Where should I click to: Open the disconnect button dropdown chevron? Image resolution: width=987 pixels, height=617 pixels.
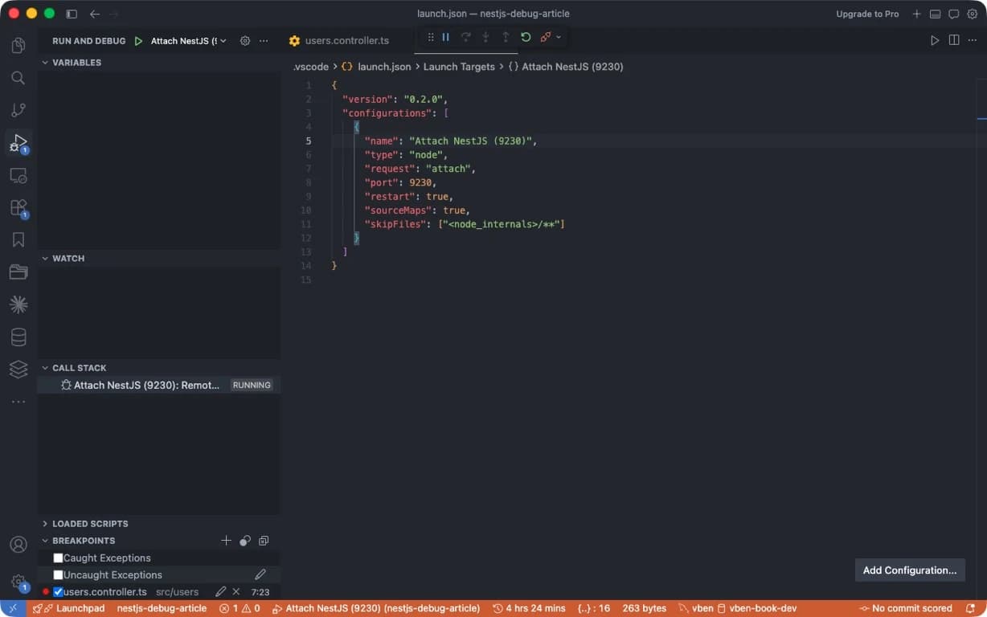tap(559, 37)
